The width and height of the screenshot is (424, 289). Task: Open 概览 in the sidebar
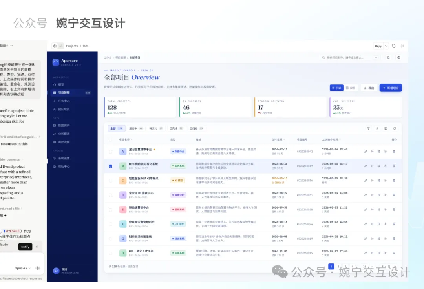[x=72, y=84]
